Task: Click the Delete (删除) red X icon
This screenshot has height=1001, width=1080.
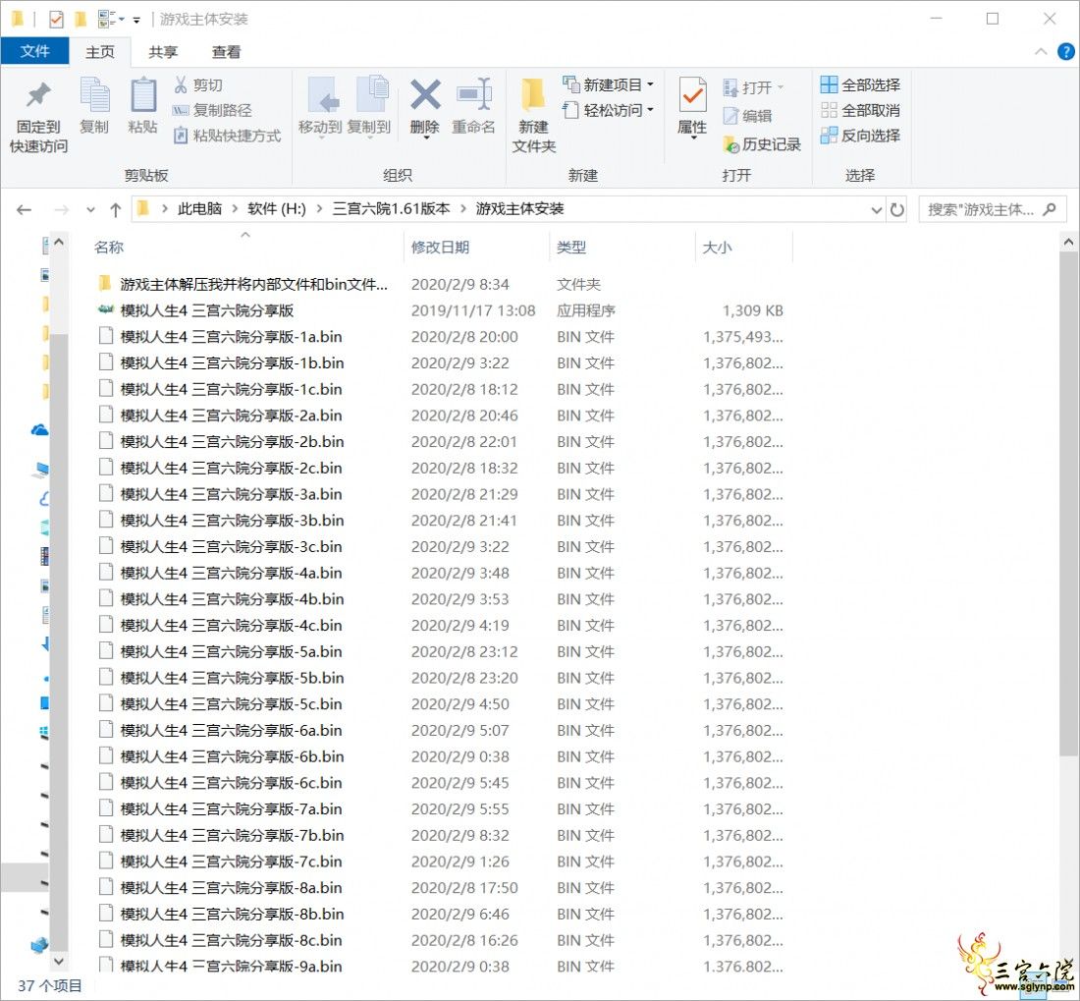Action: [x=425, y=94]
